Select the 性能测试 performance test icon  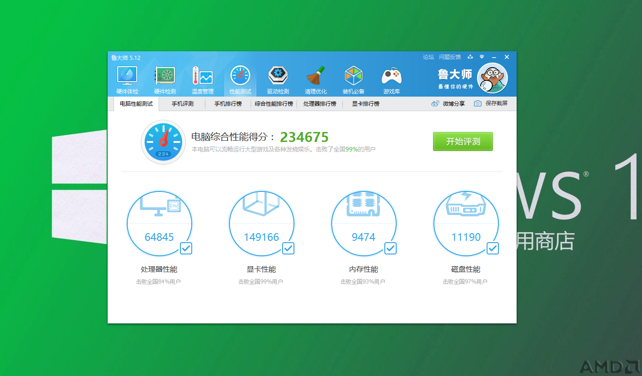pyautogui.click(x=240, y=80)
